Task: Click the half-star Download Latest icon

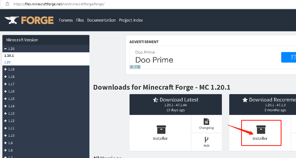Action: (156, 100)
